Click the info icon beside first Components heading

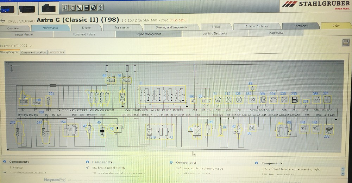point(5,162)
